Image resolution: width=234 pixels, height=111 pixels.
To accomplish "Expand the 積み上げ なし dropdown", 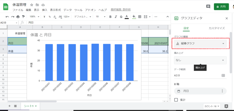I will (x=200, y=60).
